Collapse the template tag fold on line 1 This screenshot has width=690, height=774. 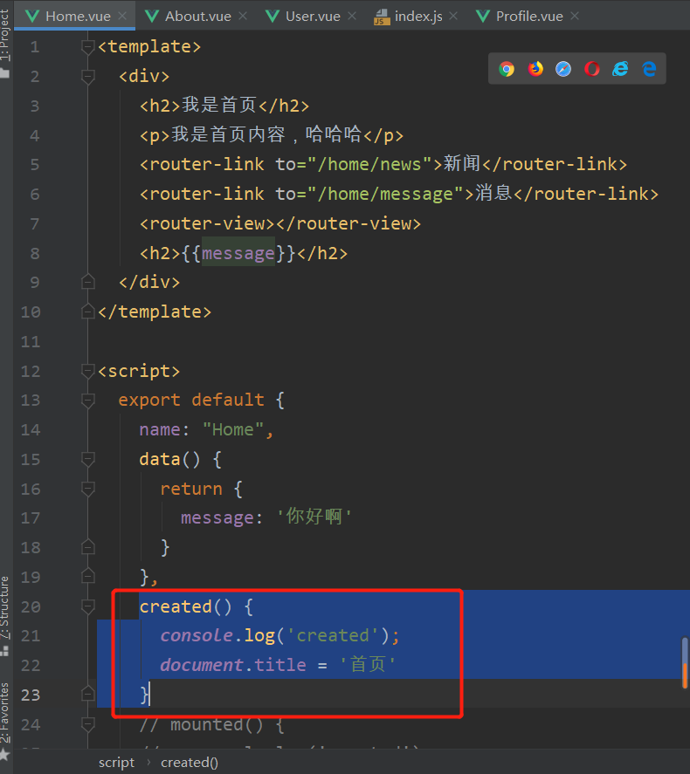[x=88, y=47]
